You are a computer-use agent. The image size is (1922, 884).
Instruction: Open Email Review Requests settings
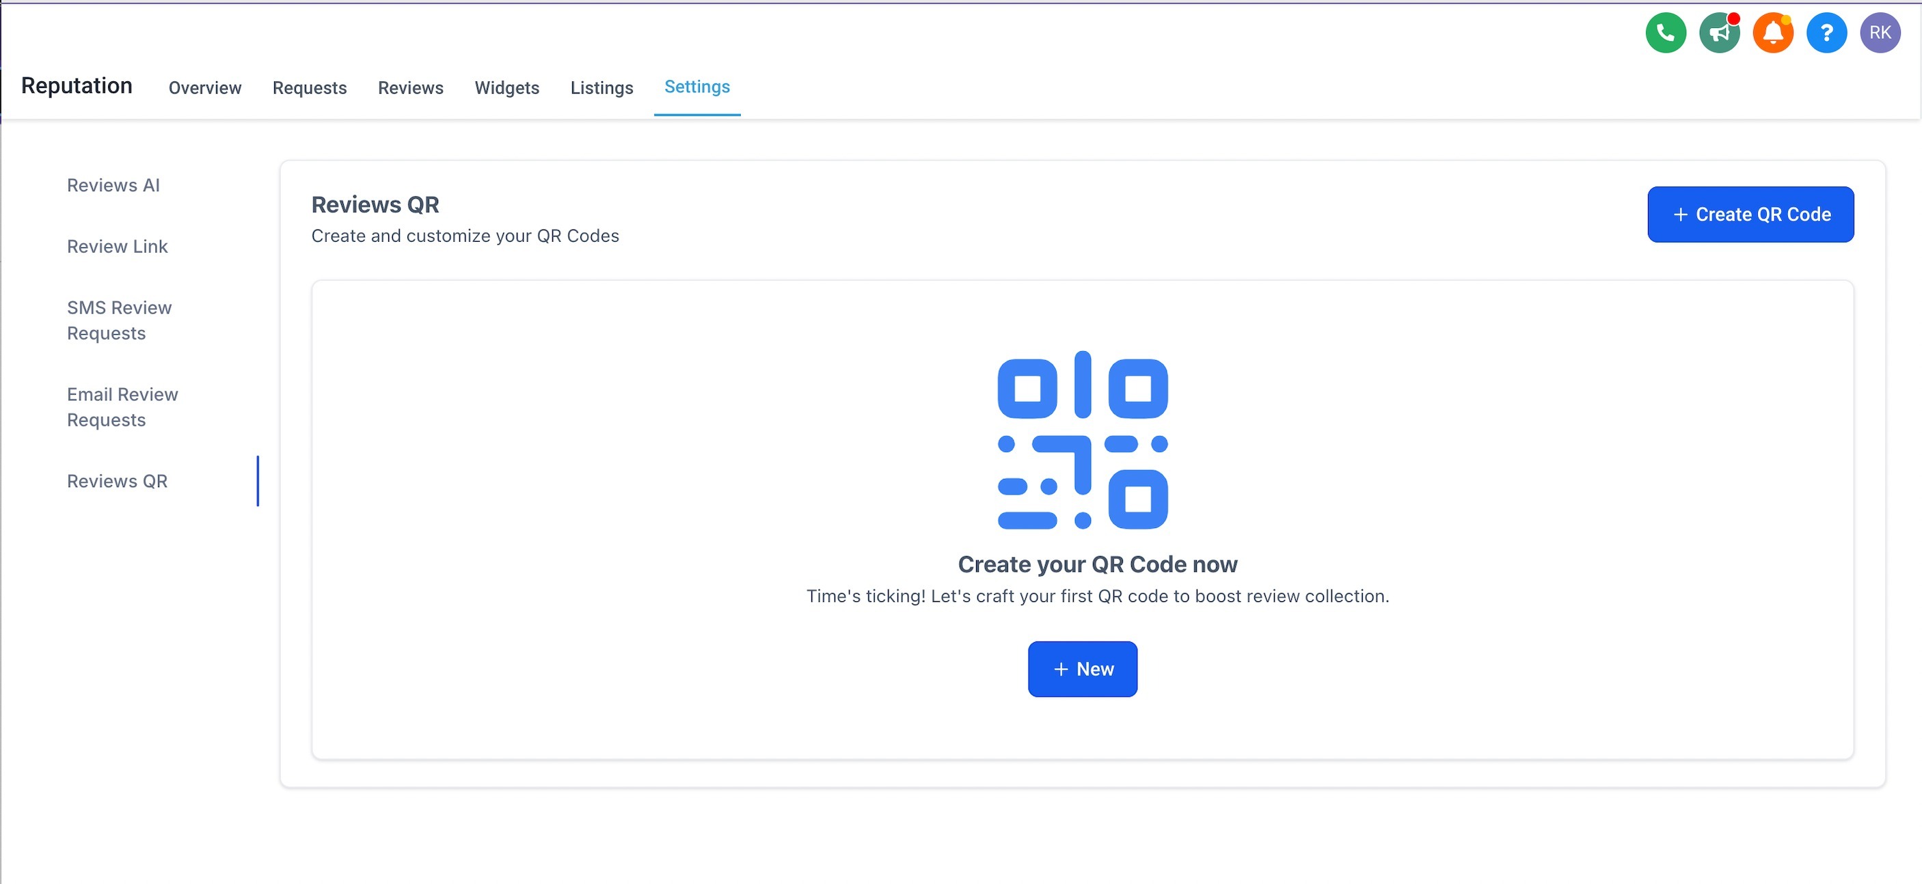[x=122, y=406]
